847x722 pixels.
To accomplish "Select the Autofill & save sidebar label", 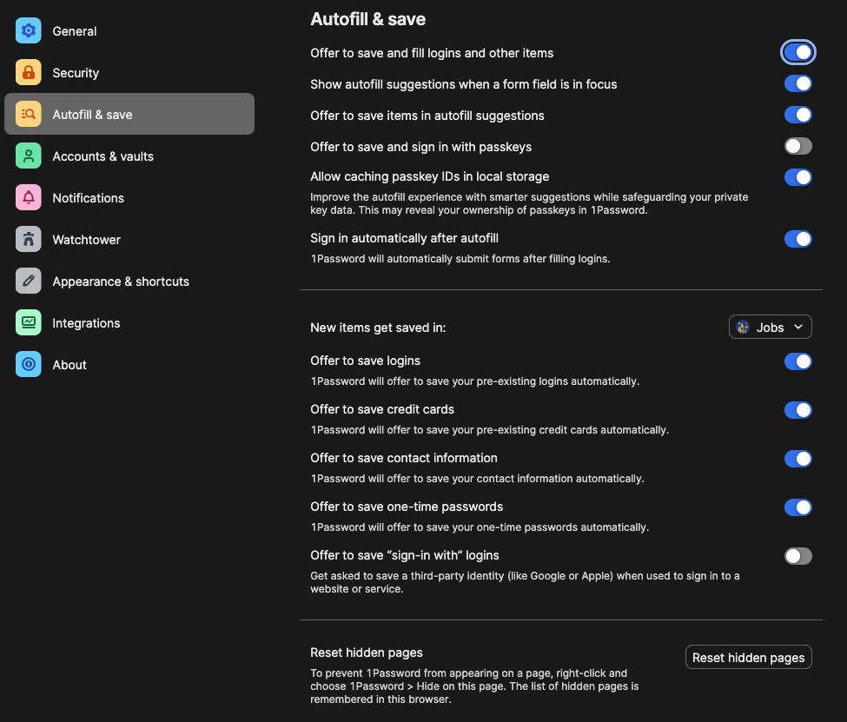I will pyautogui.click(x=92, y=115).
